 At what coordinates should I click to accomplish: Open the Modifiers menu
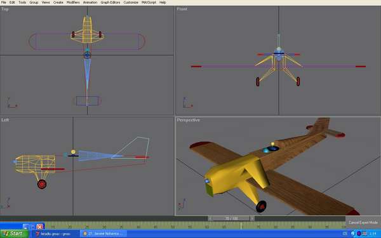tap(73, 3)
